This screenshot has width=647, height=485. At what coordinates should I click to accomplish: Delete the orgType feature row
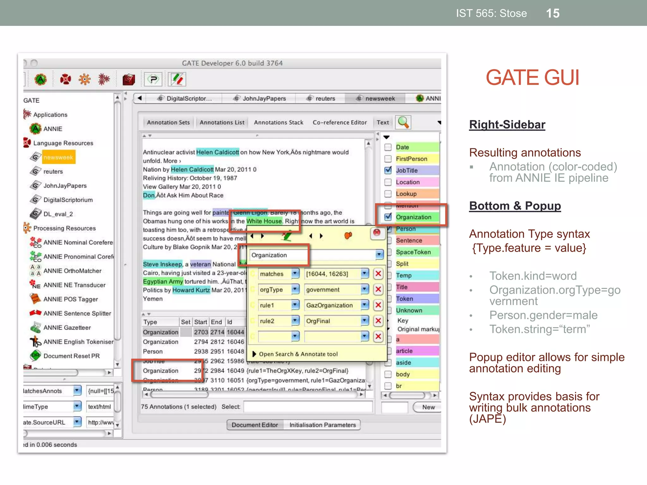point(378,290)
